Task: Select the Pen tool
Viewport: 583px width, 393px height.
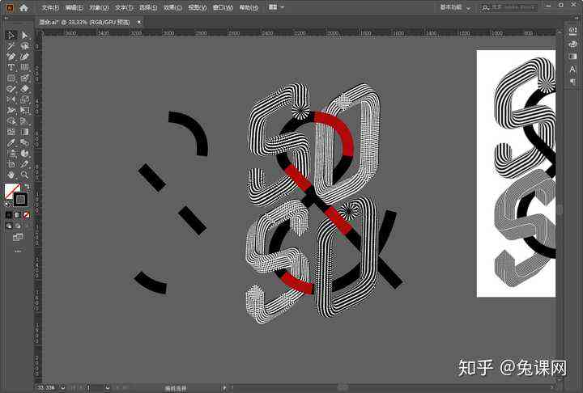Action: click(x=11, y=57)
